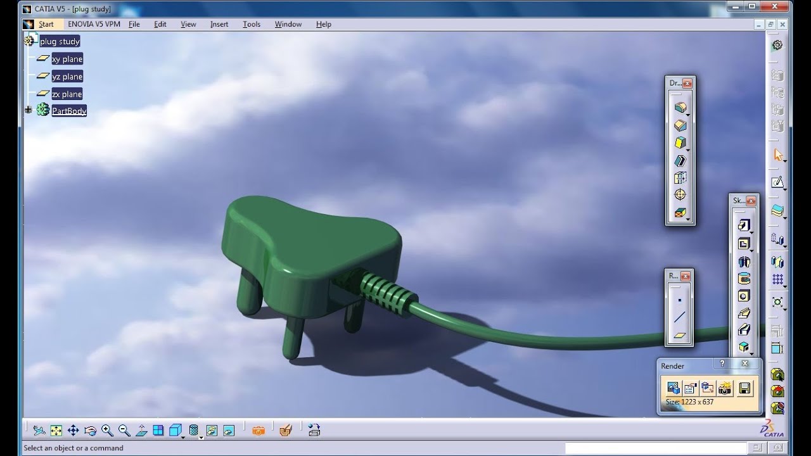Click the Zoom Out magnifier

pos(124,431)
